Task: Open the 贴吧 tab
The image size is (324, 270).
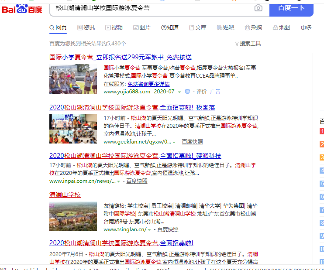Action: pos(225,27)
